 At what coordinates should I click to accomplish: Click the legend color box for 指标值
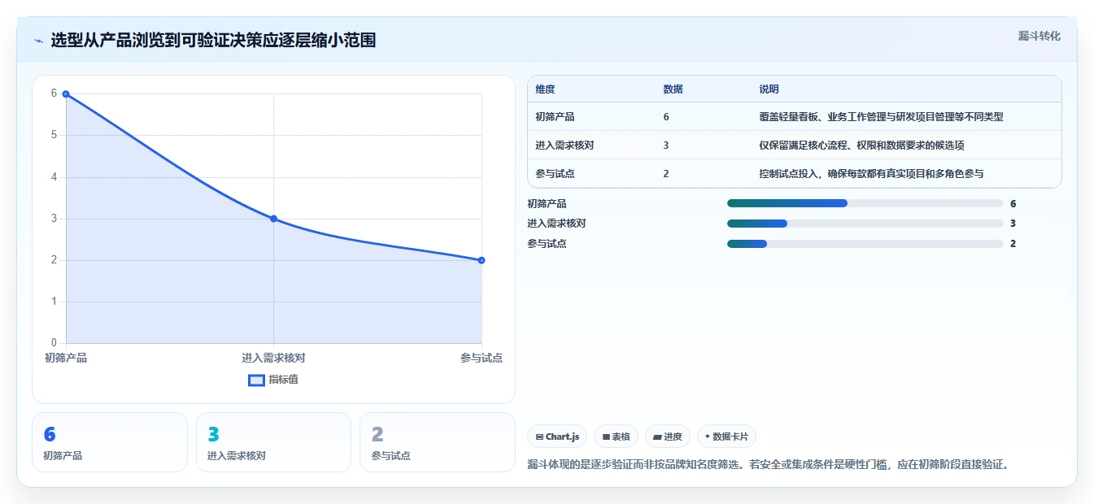[256, 380]
